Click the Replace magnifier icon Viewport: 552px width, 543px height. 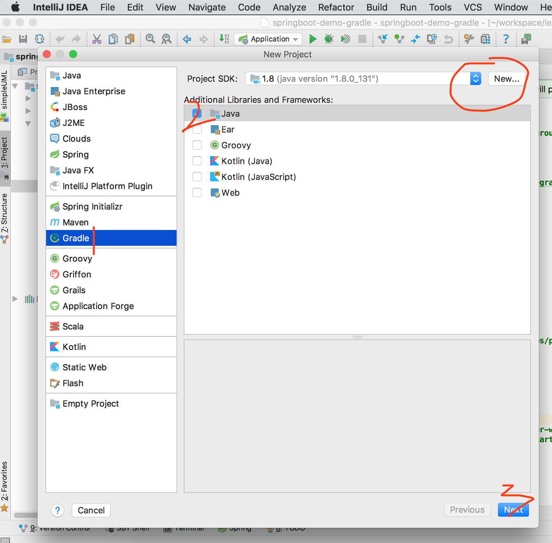point(167,39)
